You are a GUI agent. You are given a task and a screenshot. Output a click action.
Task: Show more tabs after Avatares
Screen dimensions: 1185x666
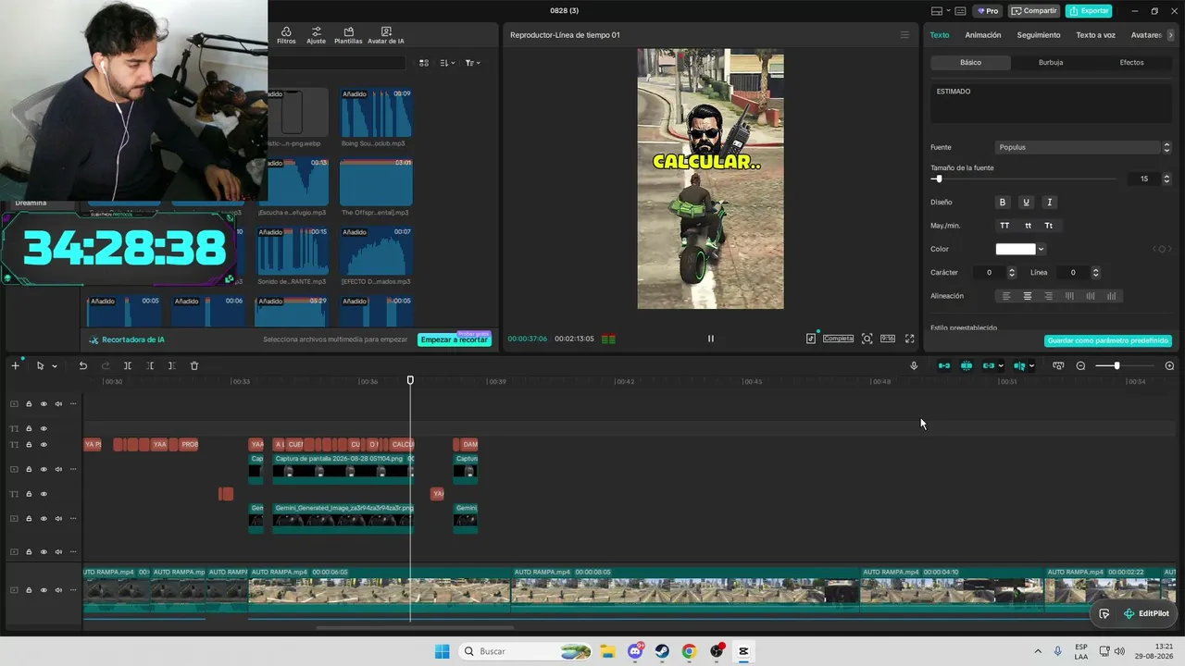pos(1170,35)
